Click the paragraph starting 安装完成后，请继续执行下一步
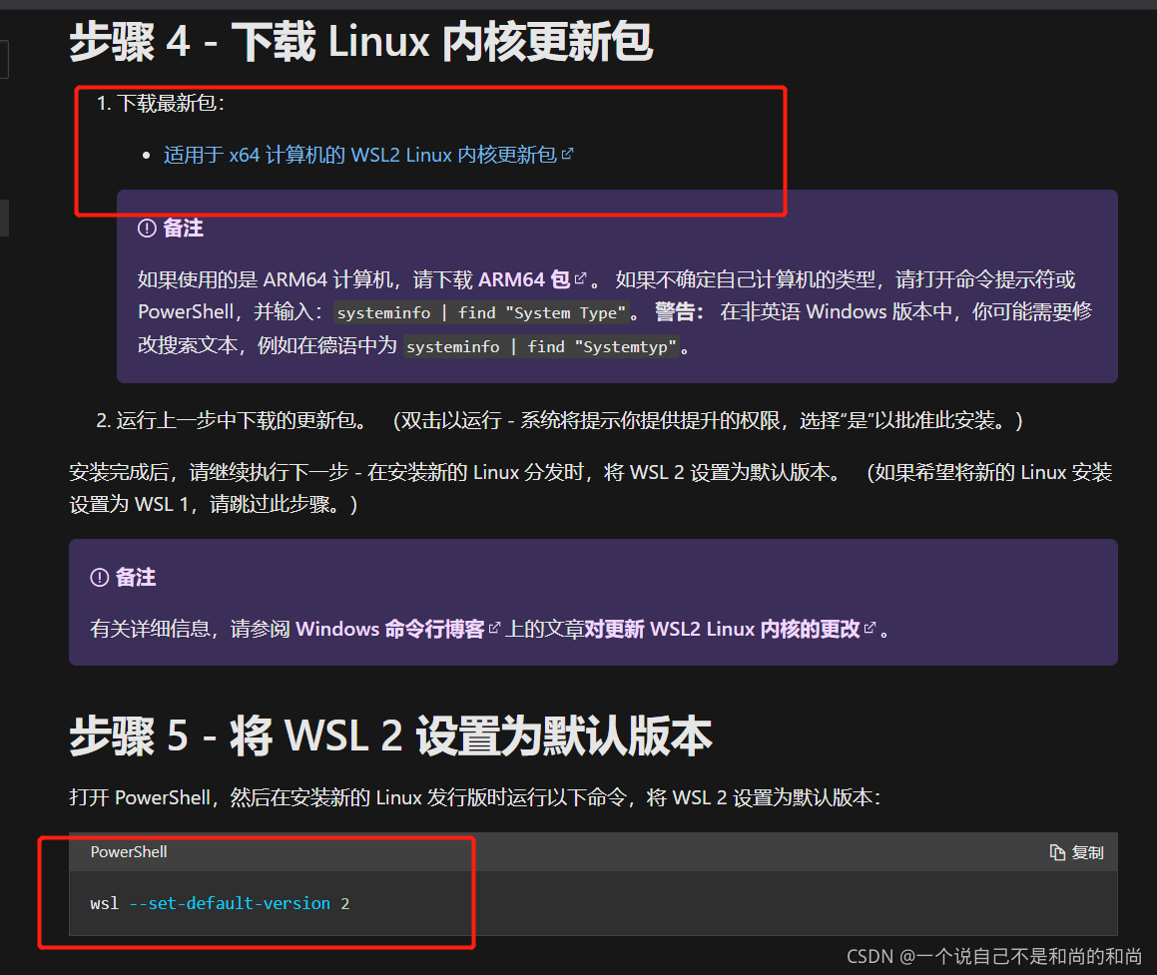This screenshot has height=975, width=1157. [x=590, y=488]
